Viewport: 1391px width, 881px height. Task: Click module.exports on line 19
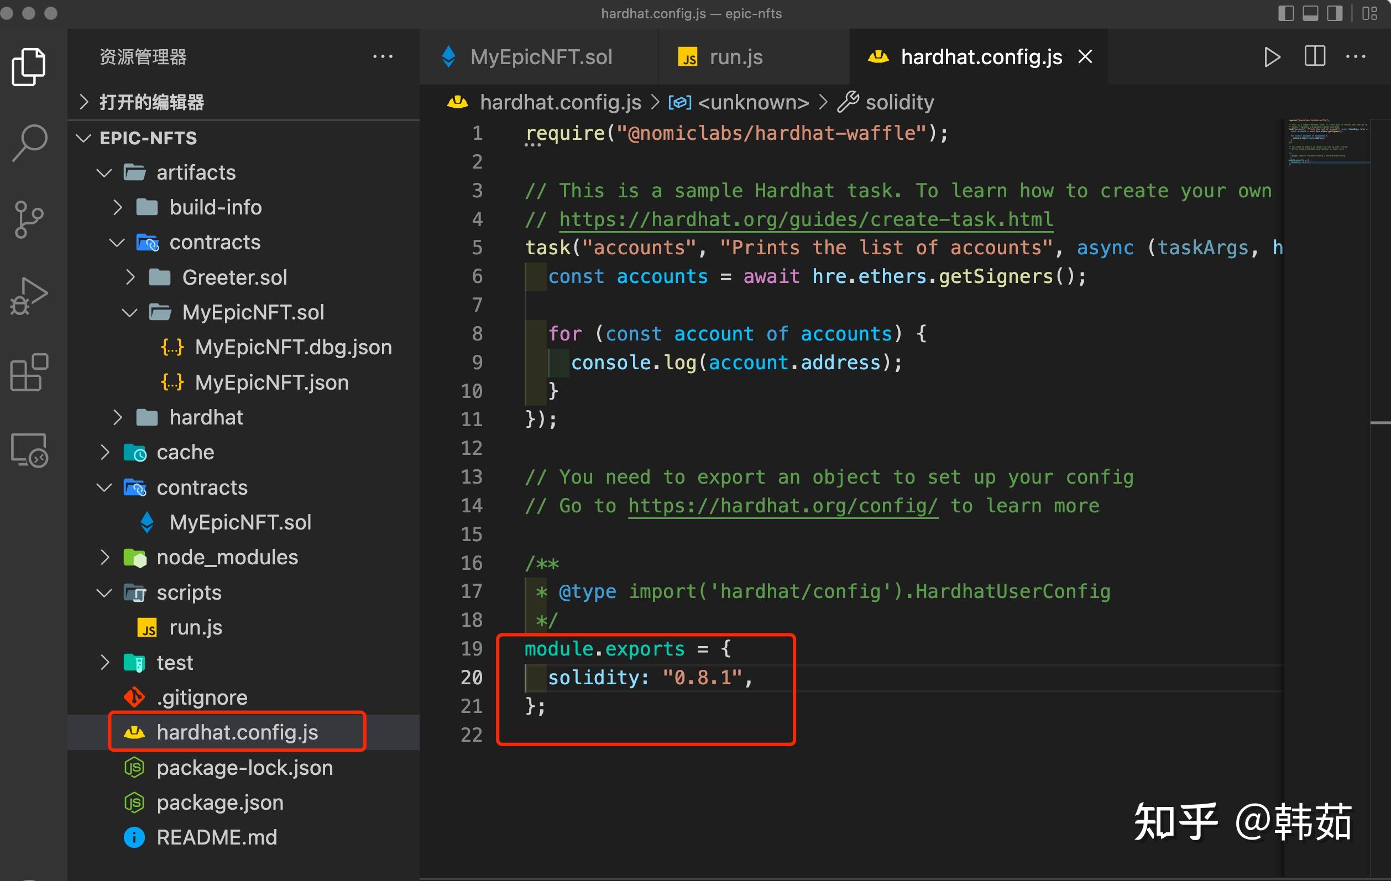point(604,648)
